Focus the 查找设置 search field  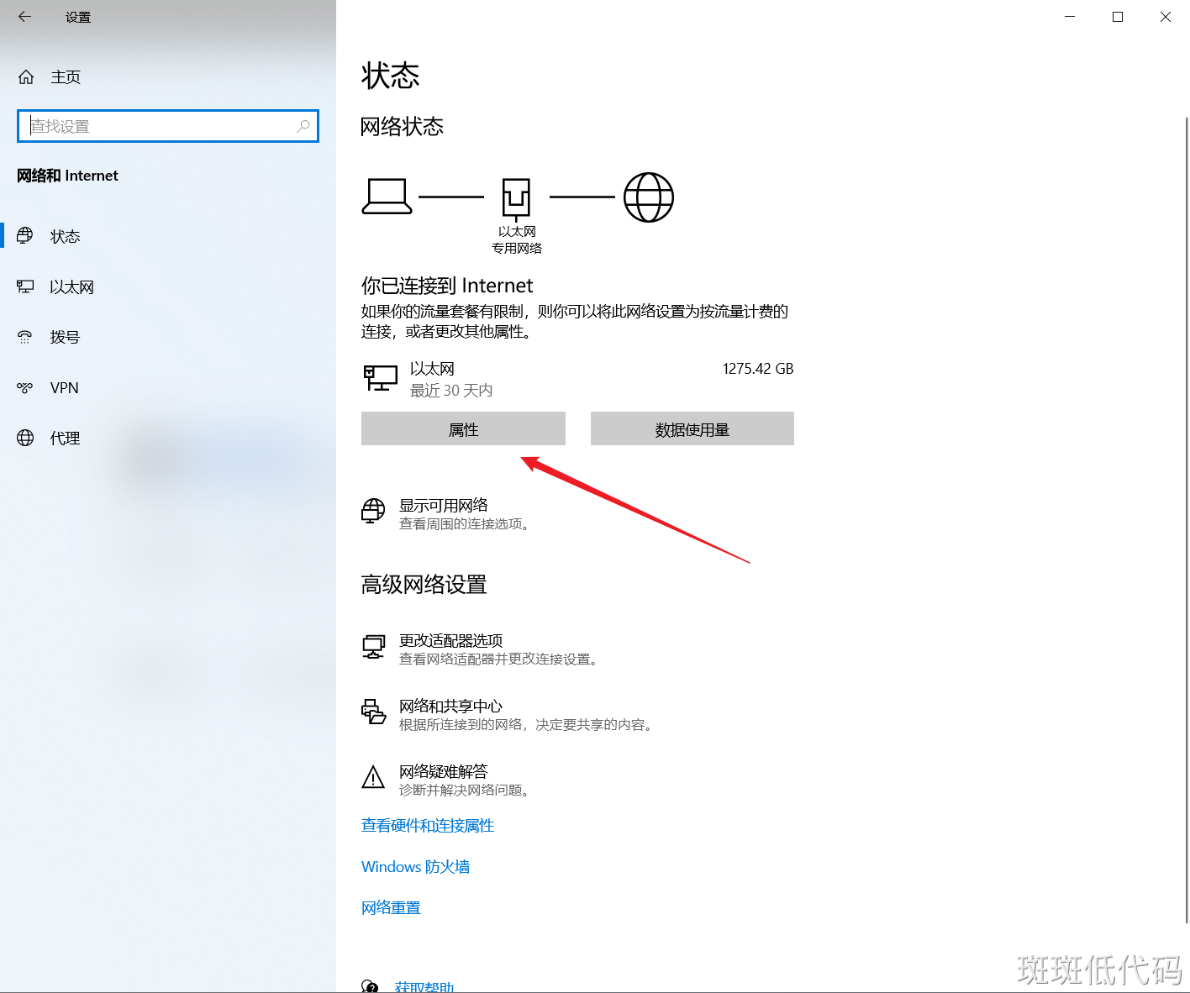(x=160, y=126)
